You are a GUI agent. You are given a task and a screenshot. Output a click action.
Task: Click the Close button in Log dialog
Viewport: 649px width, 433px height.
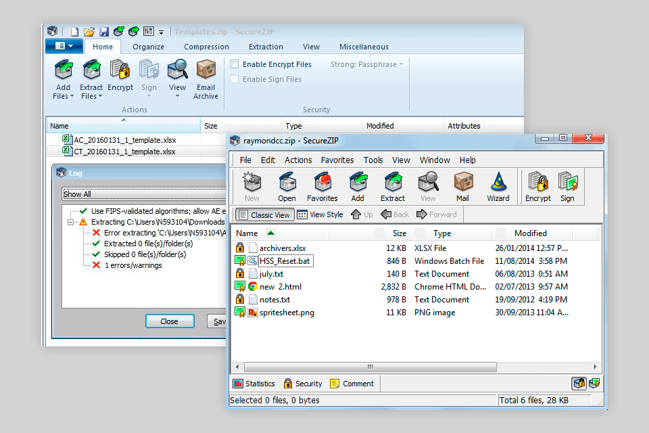[169, 321]
